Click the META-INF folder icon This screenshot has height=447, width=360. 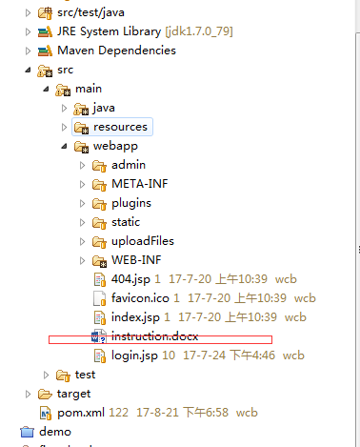(99, 185)
